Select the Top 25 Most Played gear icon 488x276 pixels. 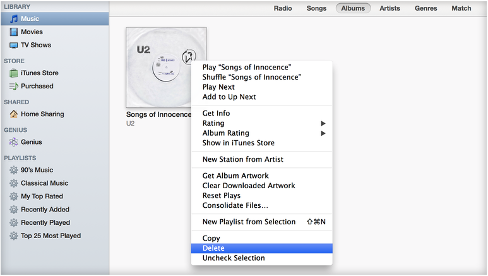14,236
